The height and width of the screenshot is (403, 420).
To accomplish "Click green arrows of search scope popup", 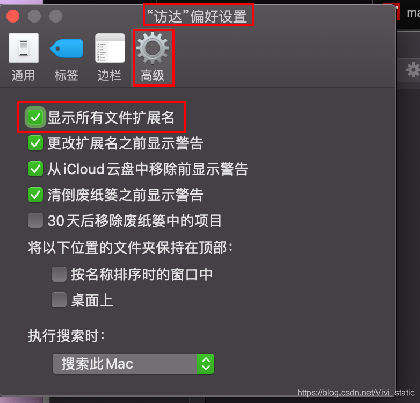I will click(206, 364).
